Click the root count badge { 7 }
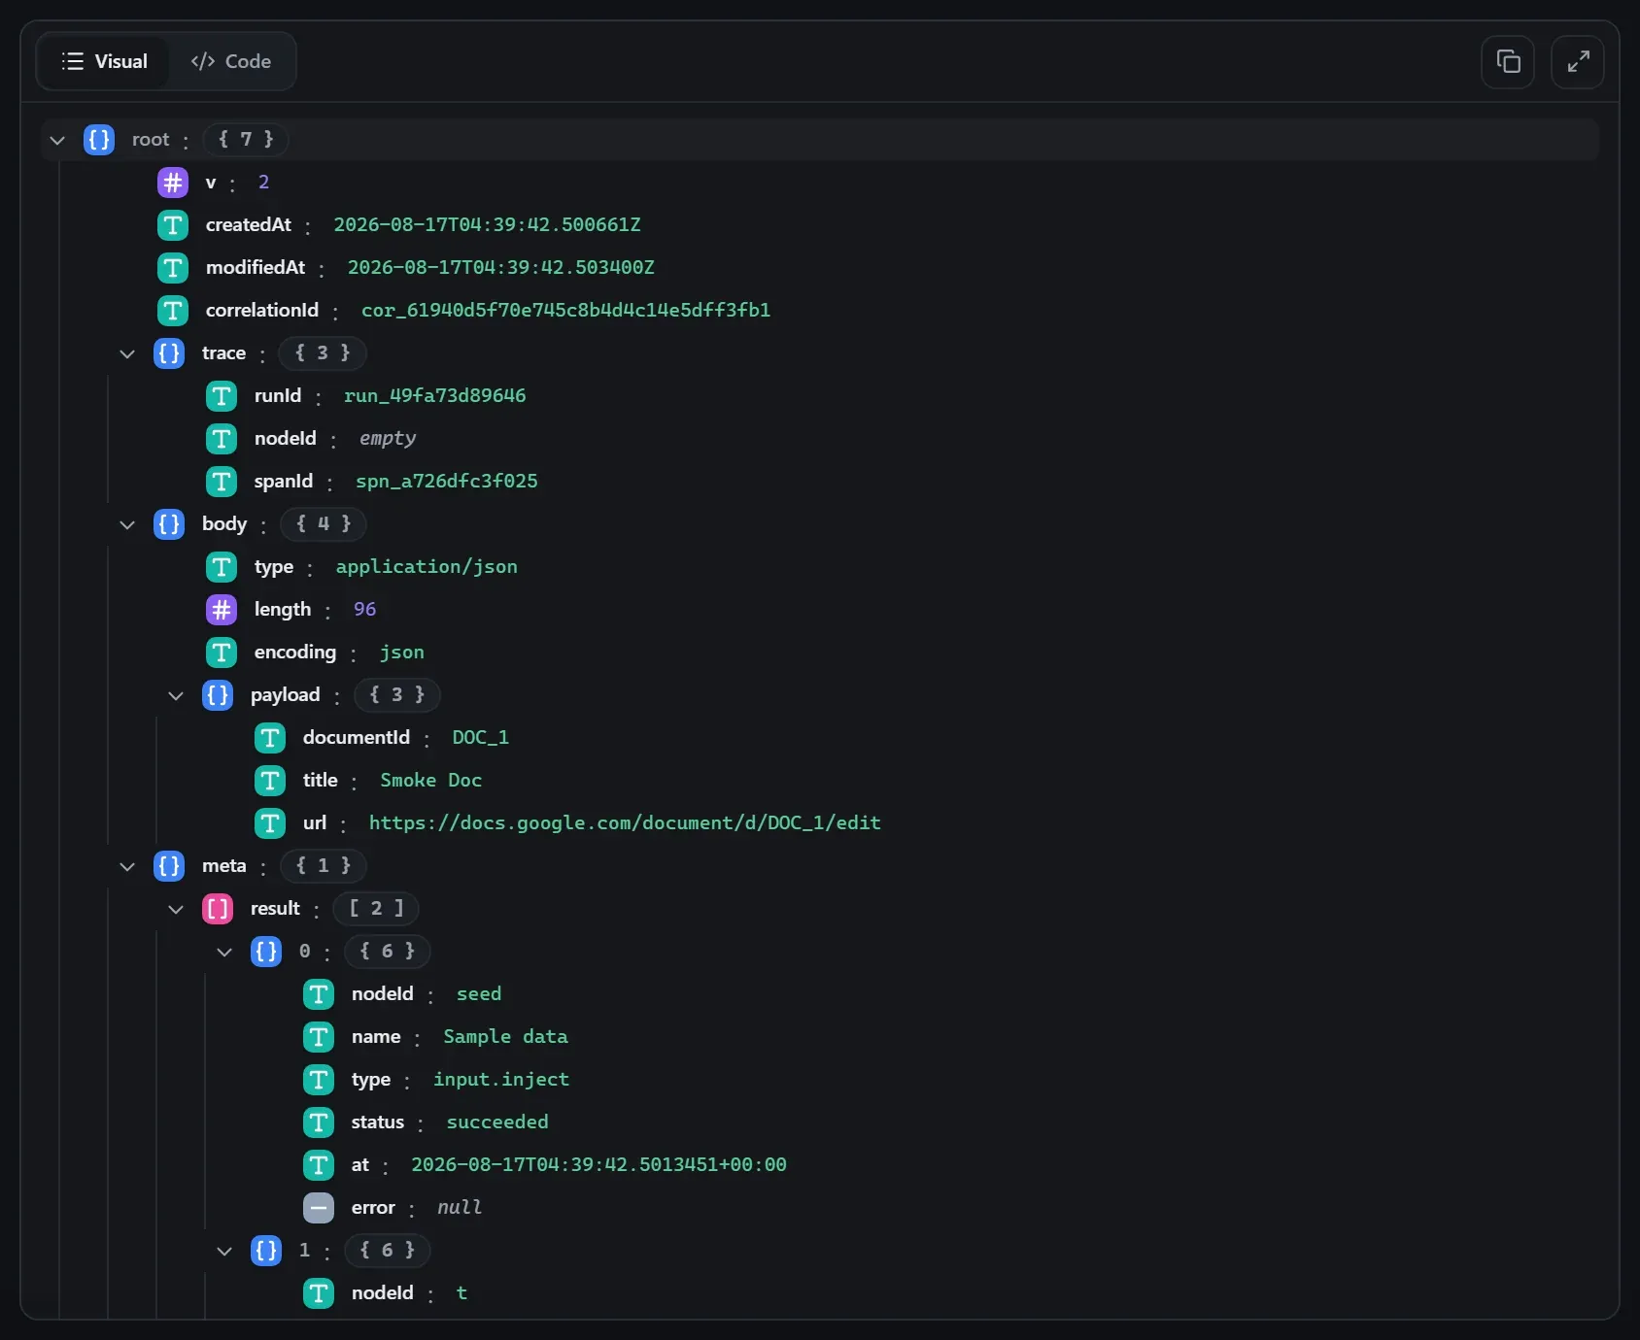 (246, 140)
